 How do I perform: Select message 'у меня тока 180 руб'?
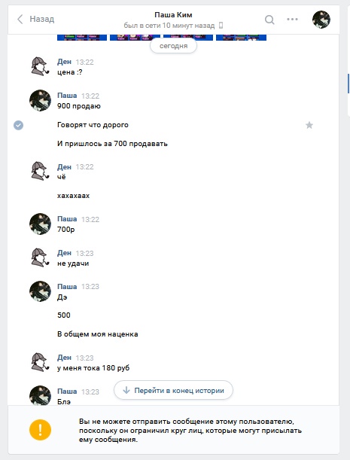(x=93, y=368)
